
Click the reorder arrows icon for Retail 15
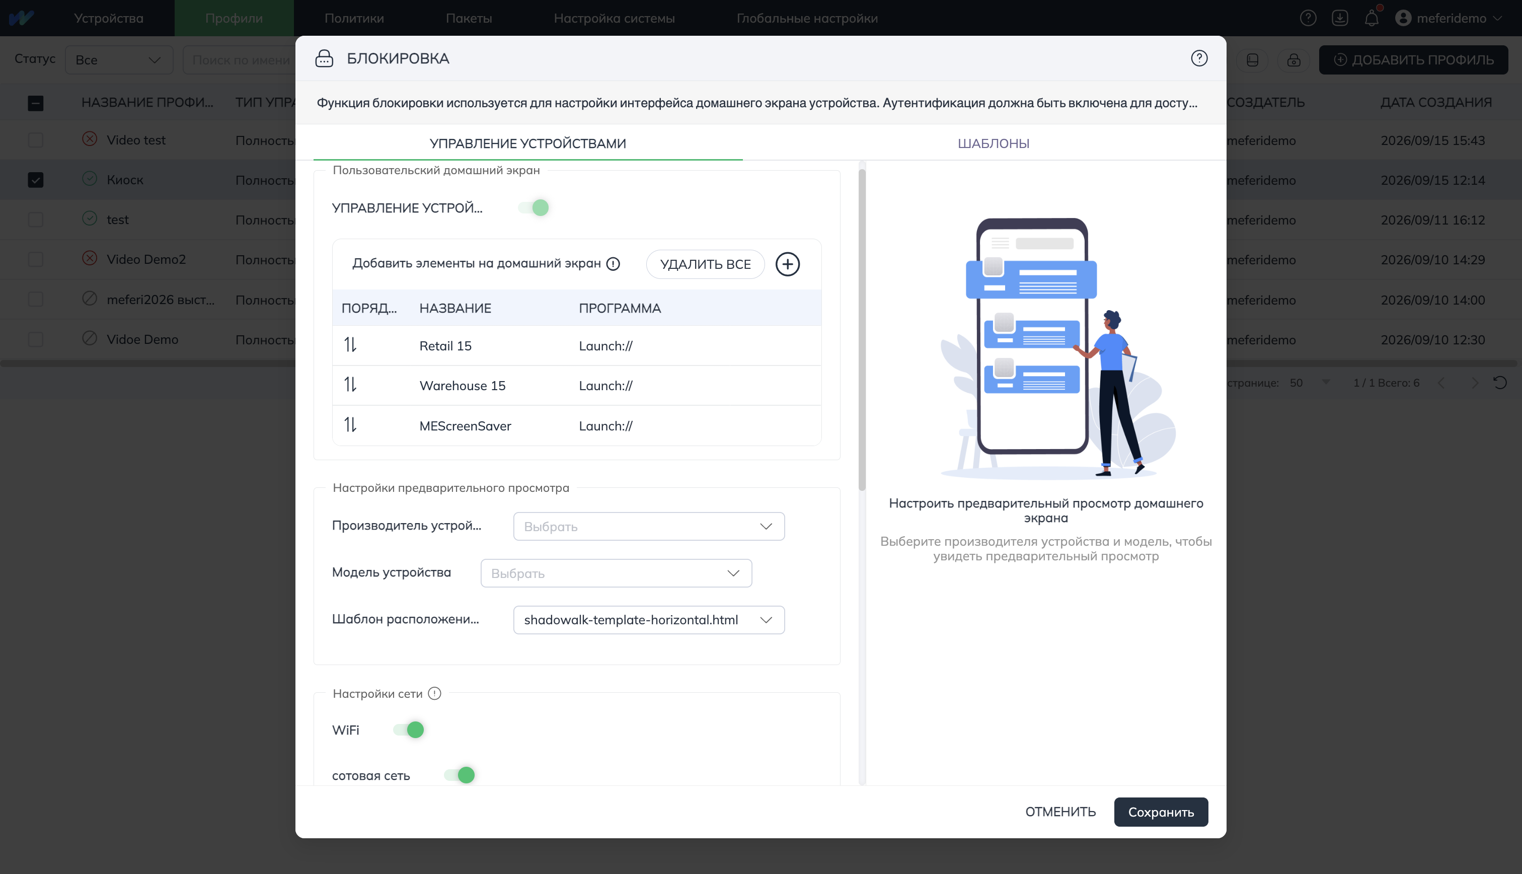pos(350,345)
